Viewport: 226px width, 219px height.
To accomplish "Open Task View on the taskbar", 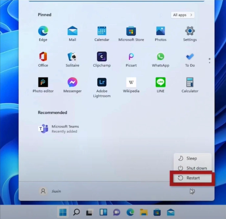I will tap(89, 212).
